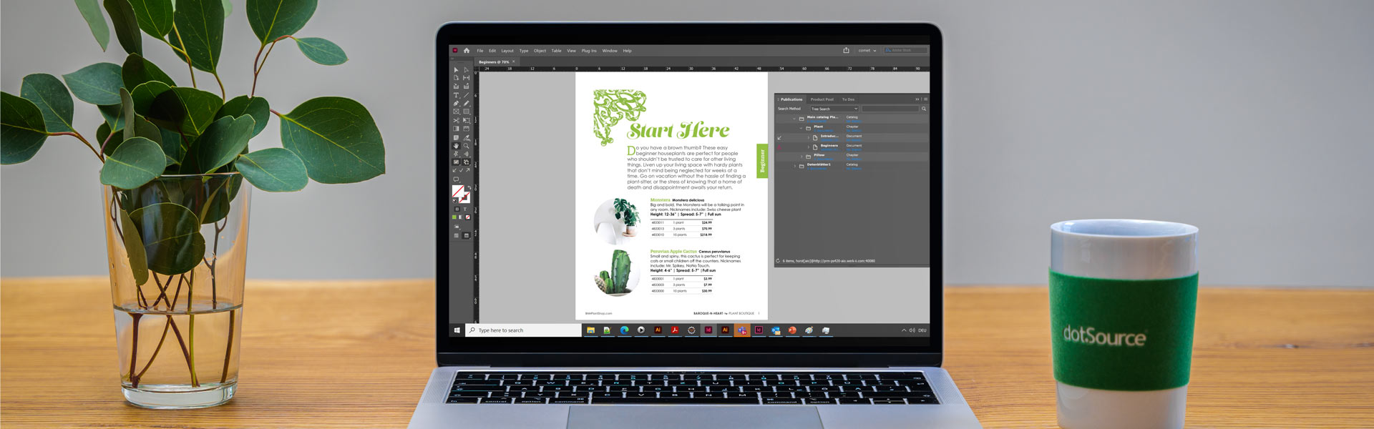The image size is (1374, 429).
Task: Open the Plug Ins menu
Action: coord(589,51)
